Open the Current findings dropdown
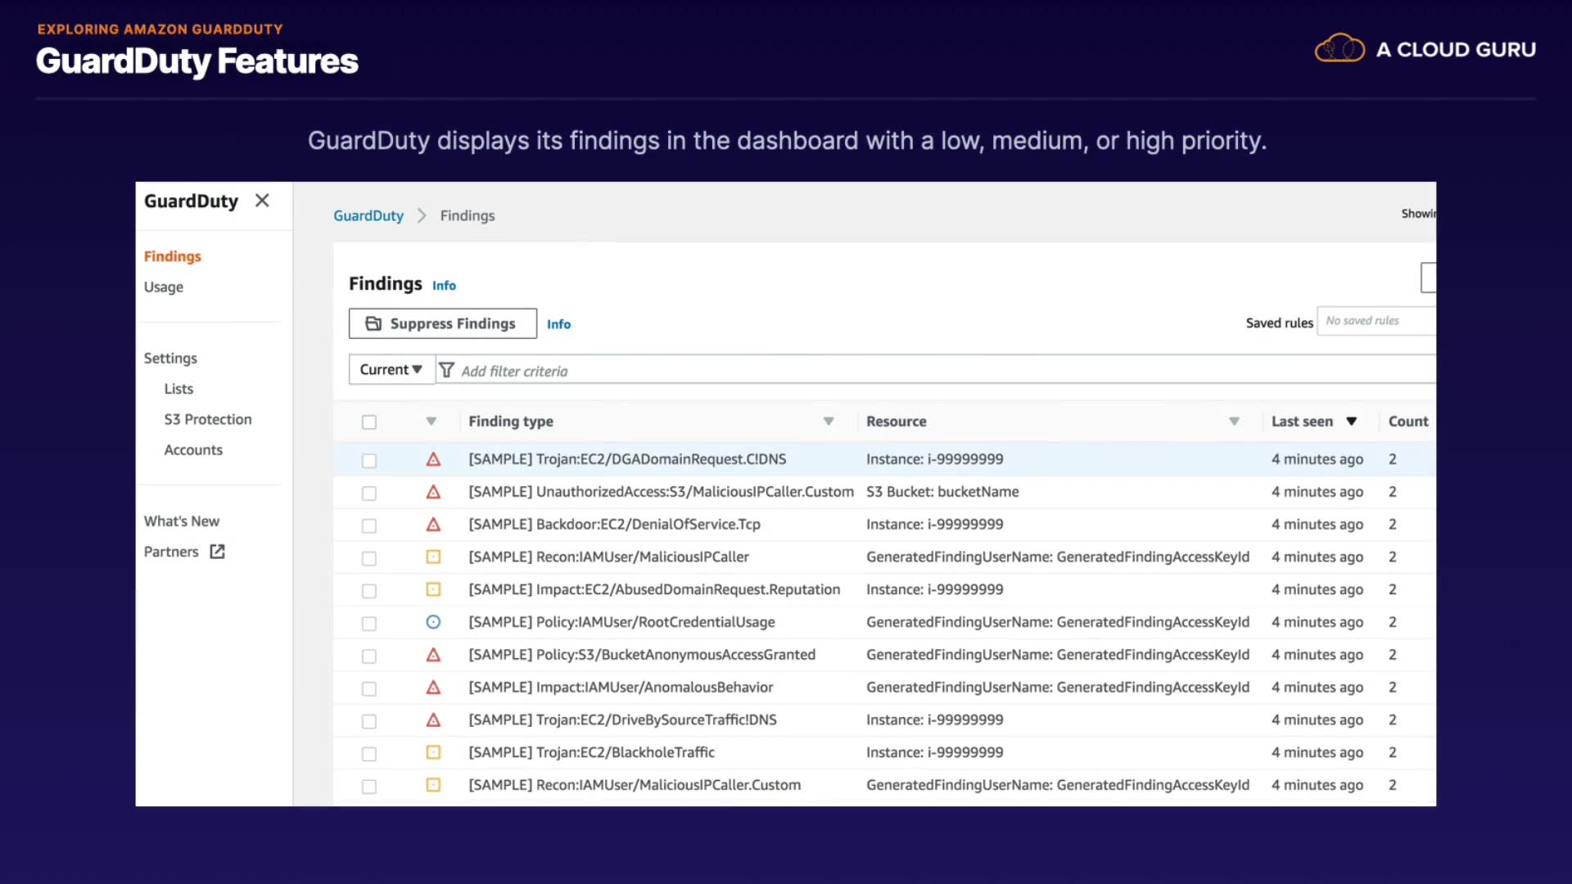1572x884 pixels. point(391,370)
